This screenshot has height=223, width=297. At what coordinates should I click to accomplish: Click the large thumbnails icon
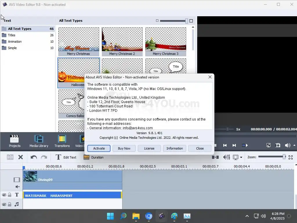pos(191,21)
